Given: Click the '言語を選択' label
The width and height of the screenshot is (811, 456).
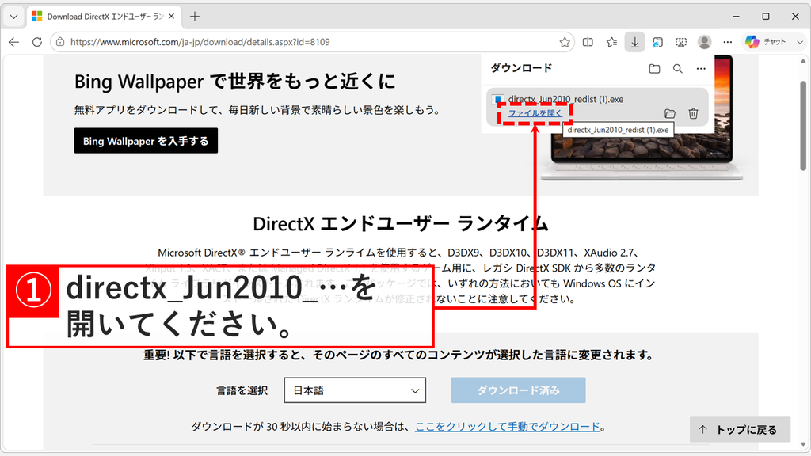Looking at the screenshot, I should 242,390.
